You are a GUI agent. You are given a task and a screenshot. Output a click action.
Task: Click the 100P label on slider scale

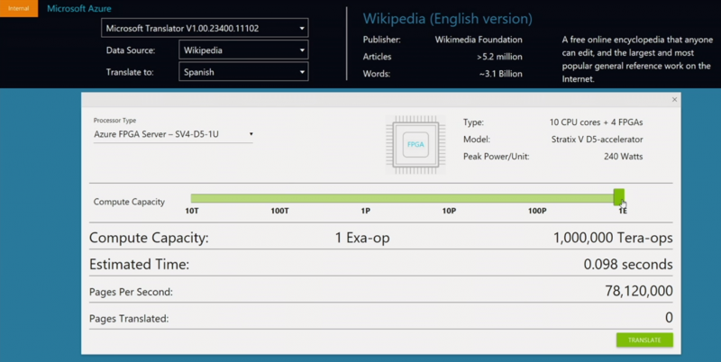point(537,211)
